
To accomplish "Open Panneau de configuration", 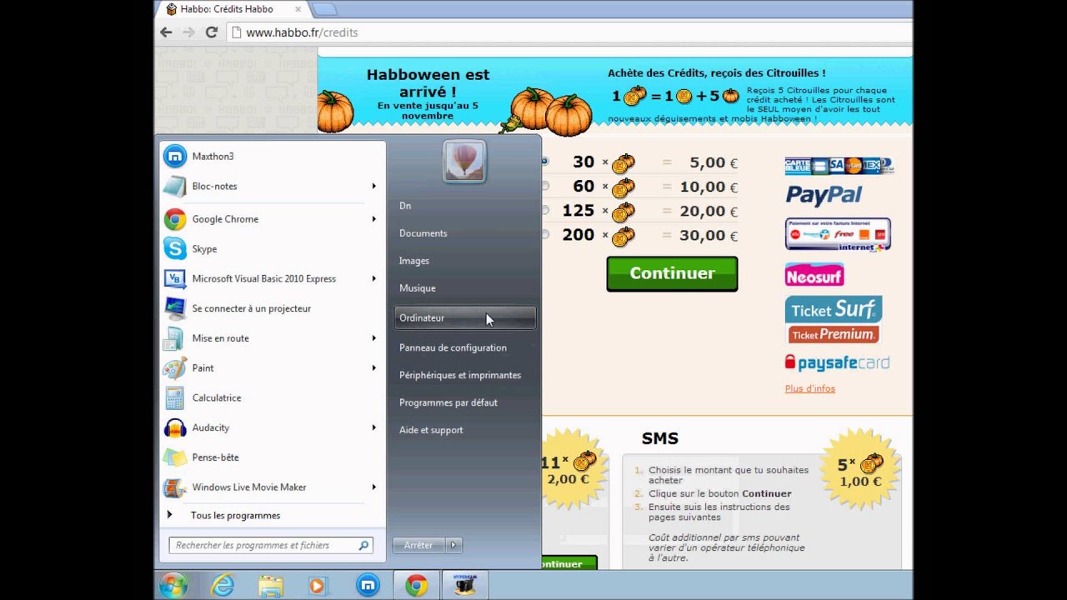I will [464, 347].
